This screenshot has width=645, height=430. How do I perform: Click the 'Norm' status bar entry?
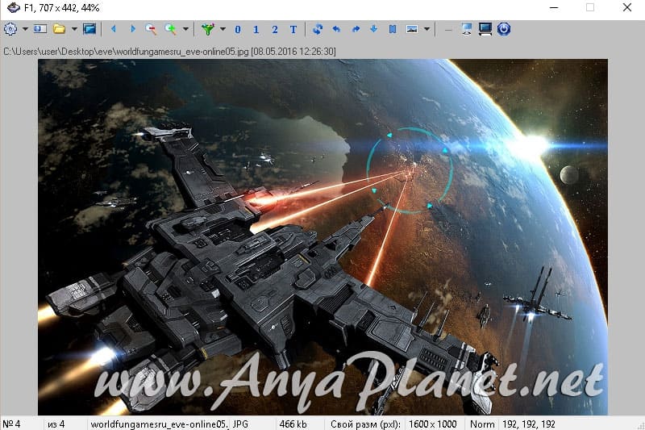pos(482,424)
